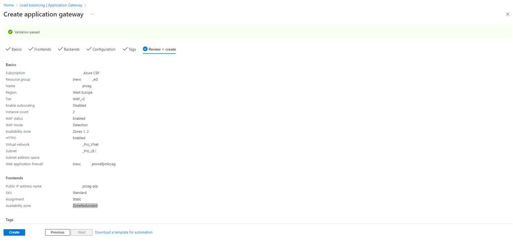Image resolution: width=513 pixels, height=243 pixels.
Task: Click the checkmark icon beside Tags
Action: [125, 49]
